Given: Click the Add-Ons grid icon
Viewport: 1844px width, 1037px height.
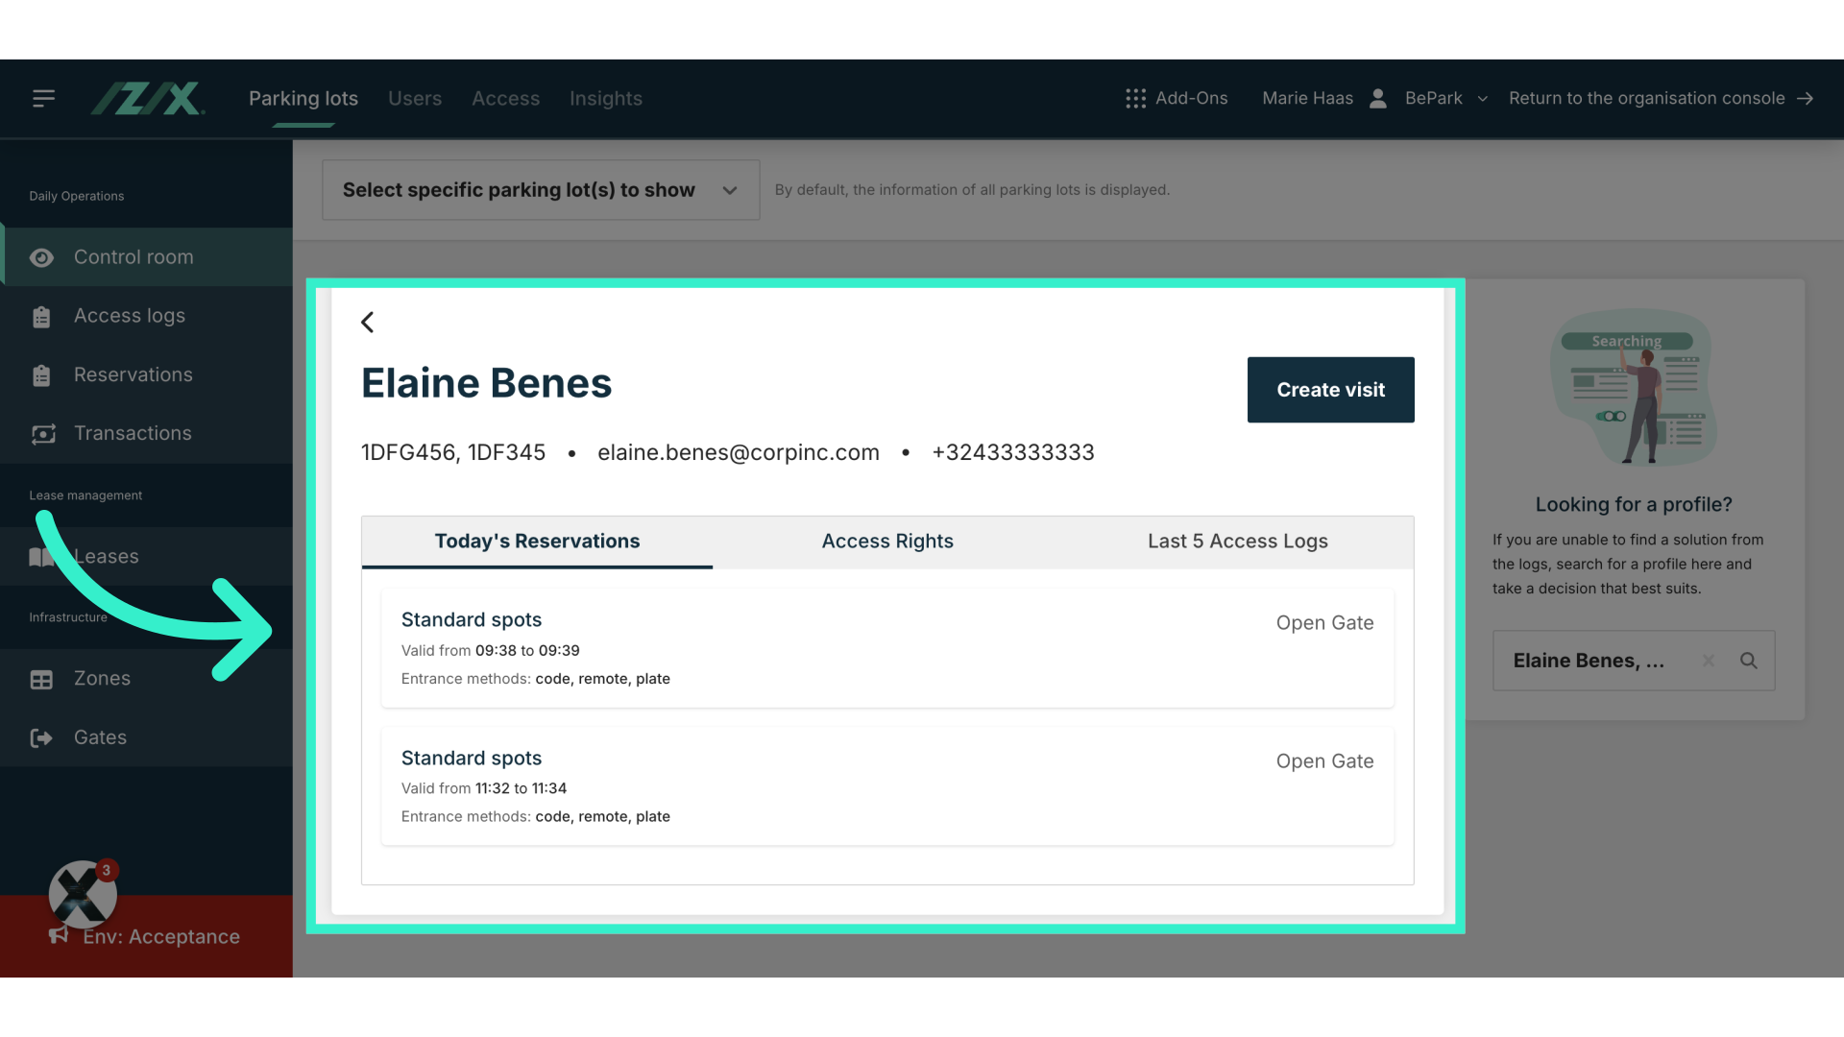Looking at the screenshot, I should tap(1135, 98).
